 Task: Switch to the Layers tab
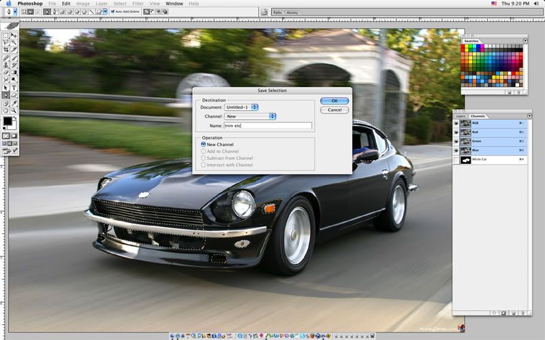coord(461,116)
